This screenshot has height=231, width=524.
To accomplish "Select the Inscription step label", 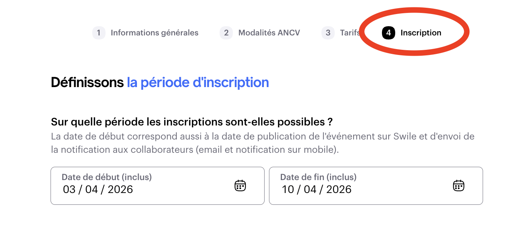I will coord(421,33).
